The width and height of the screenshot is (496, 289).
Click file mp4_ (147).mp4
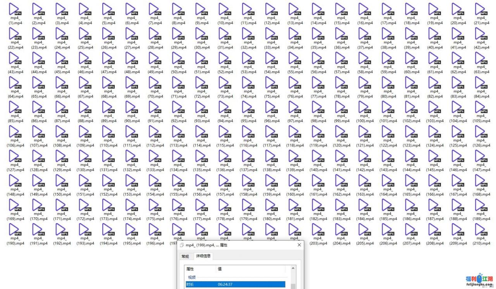click(481, 157)
